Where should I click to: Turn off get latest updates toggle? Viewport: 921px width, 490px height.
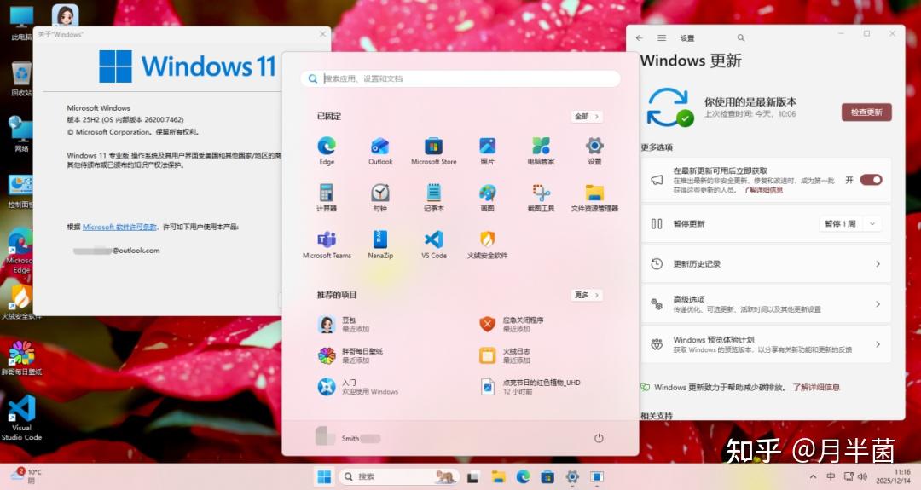point(871,180)
